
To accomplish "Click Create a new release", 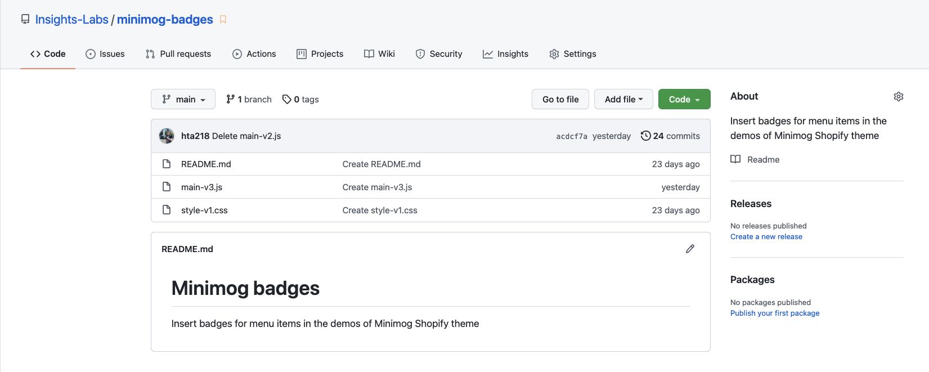I will (766, 237).
